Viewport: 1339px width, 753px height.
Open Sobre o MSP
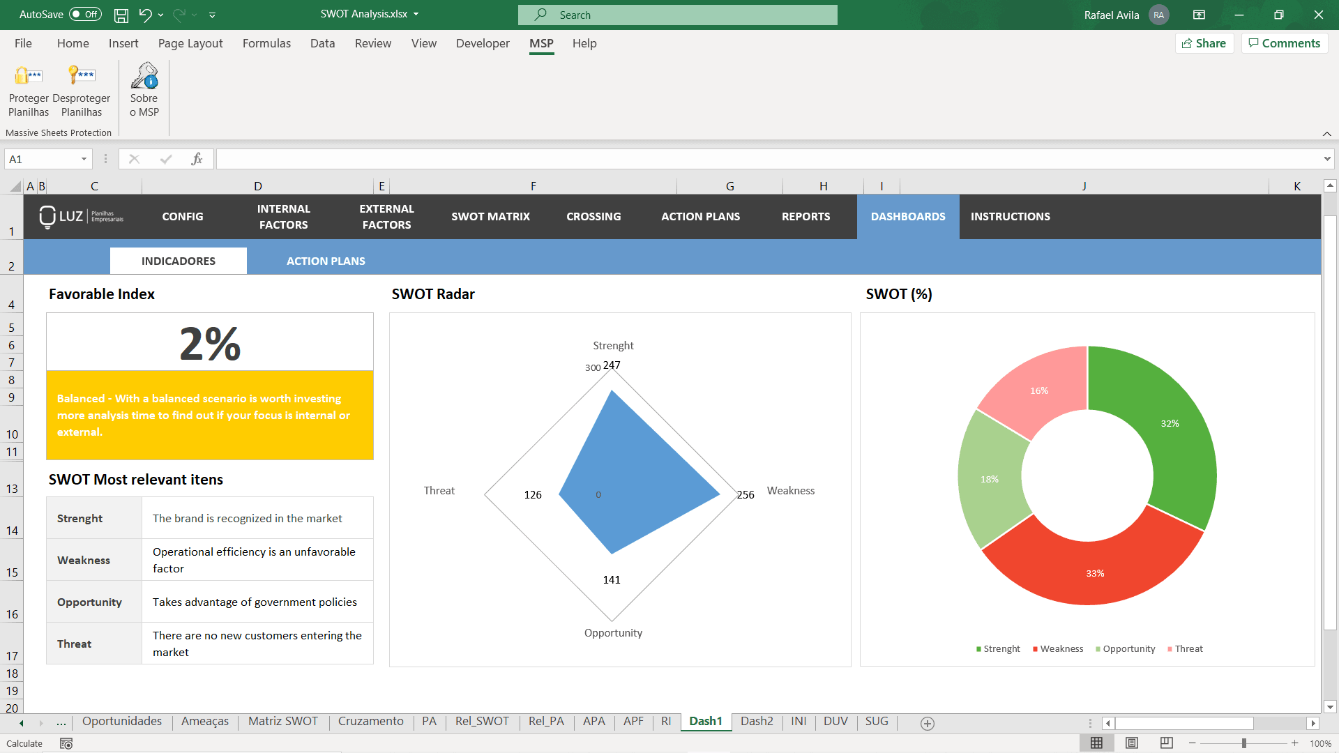point(144,89)
